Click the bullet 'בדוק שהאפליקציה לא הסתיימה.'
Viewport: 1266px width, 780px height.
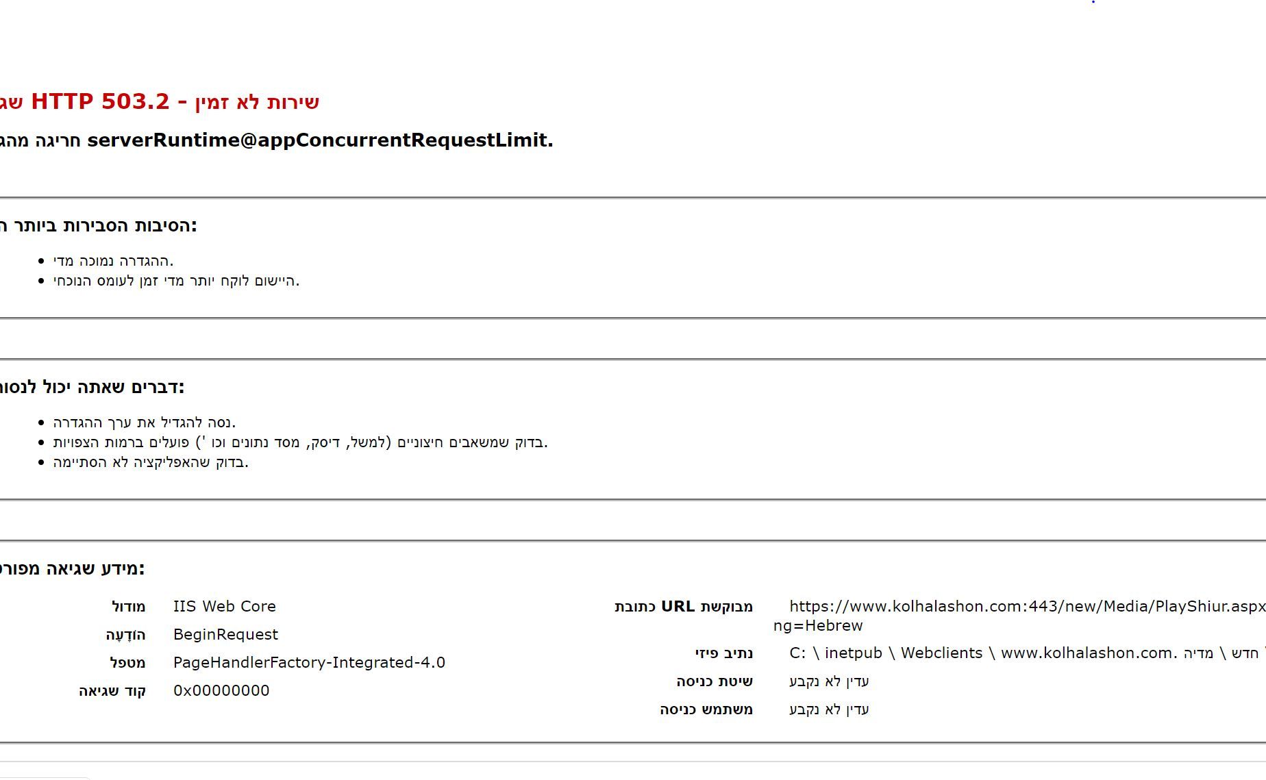(x=150, y=462)
